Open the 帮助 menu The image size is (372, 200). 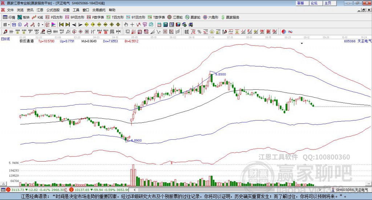[x=112, y=10]
